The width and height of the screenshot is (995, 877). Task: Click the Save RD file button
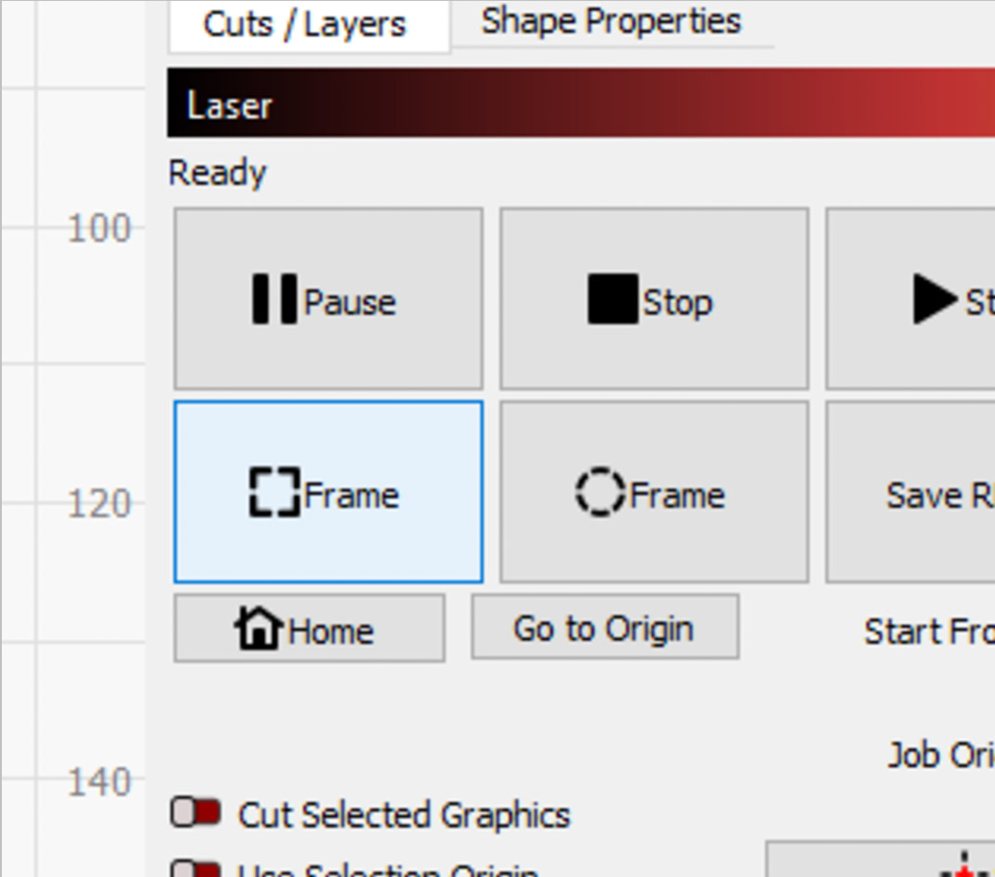[x=911, y=491]
